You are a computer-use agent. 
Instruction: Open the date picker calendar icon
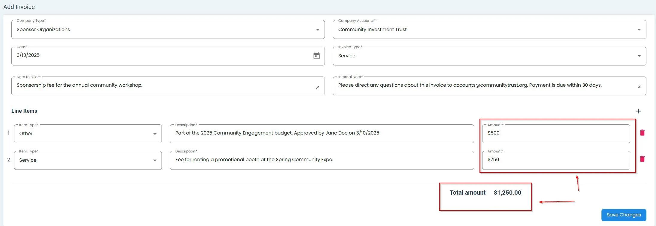(316, 56)
